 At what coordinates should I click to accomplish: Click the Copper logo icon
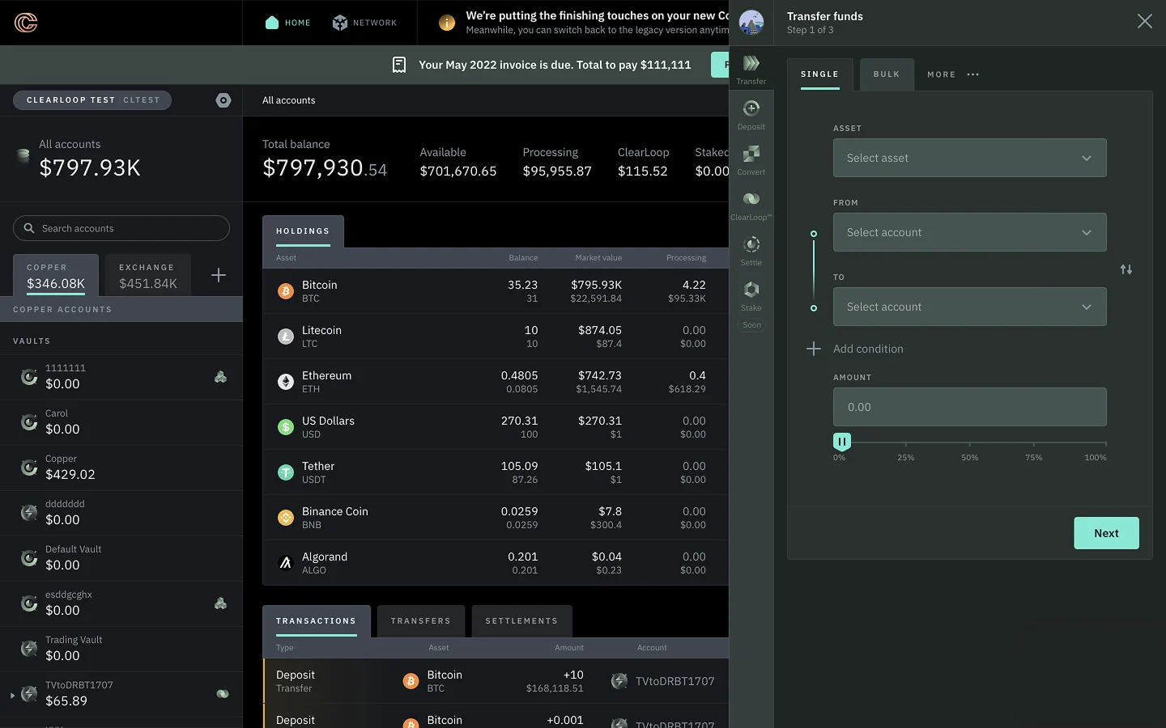[26, 23]
